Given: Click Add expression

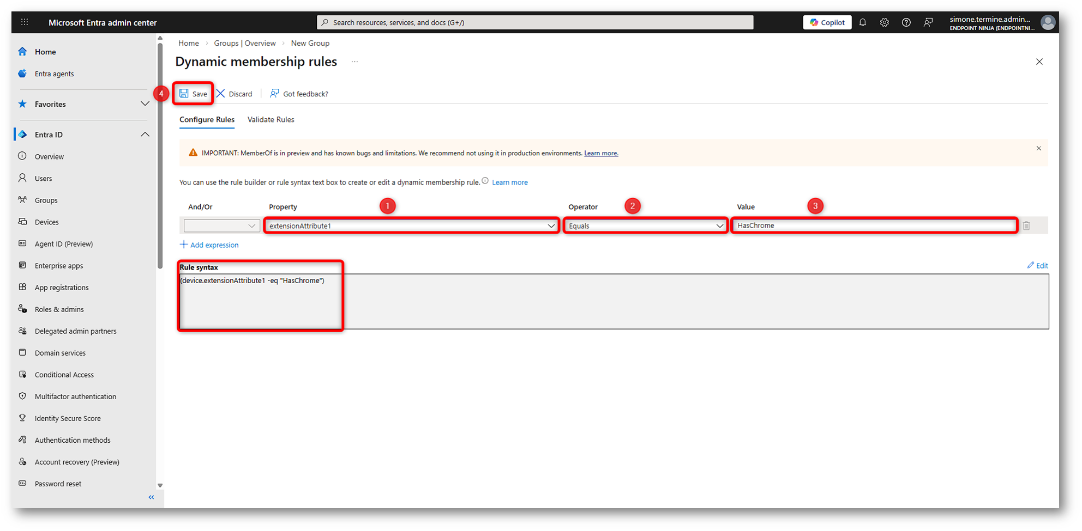Looking at the screenshot, I should 209,245.
